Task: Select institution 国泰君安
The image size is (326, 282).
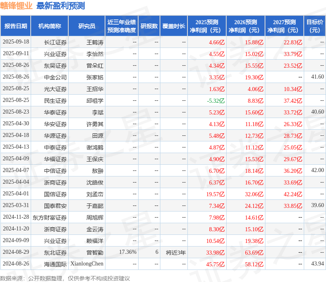Action: 55,206
